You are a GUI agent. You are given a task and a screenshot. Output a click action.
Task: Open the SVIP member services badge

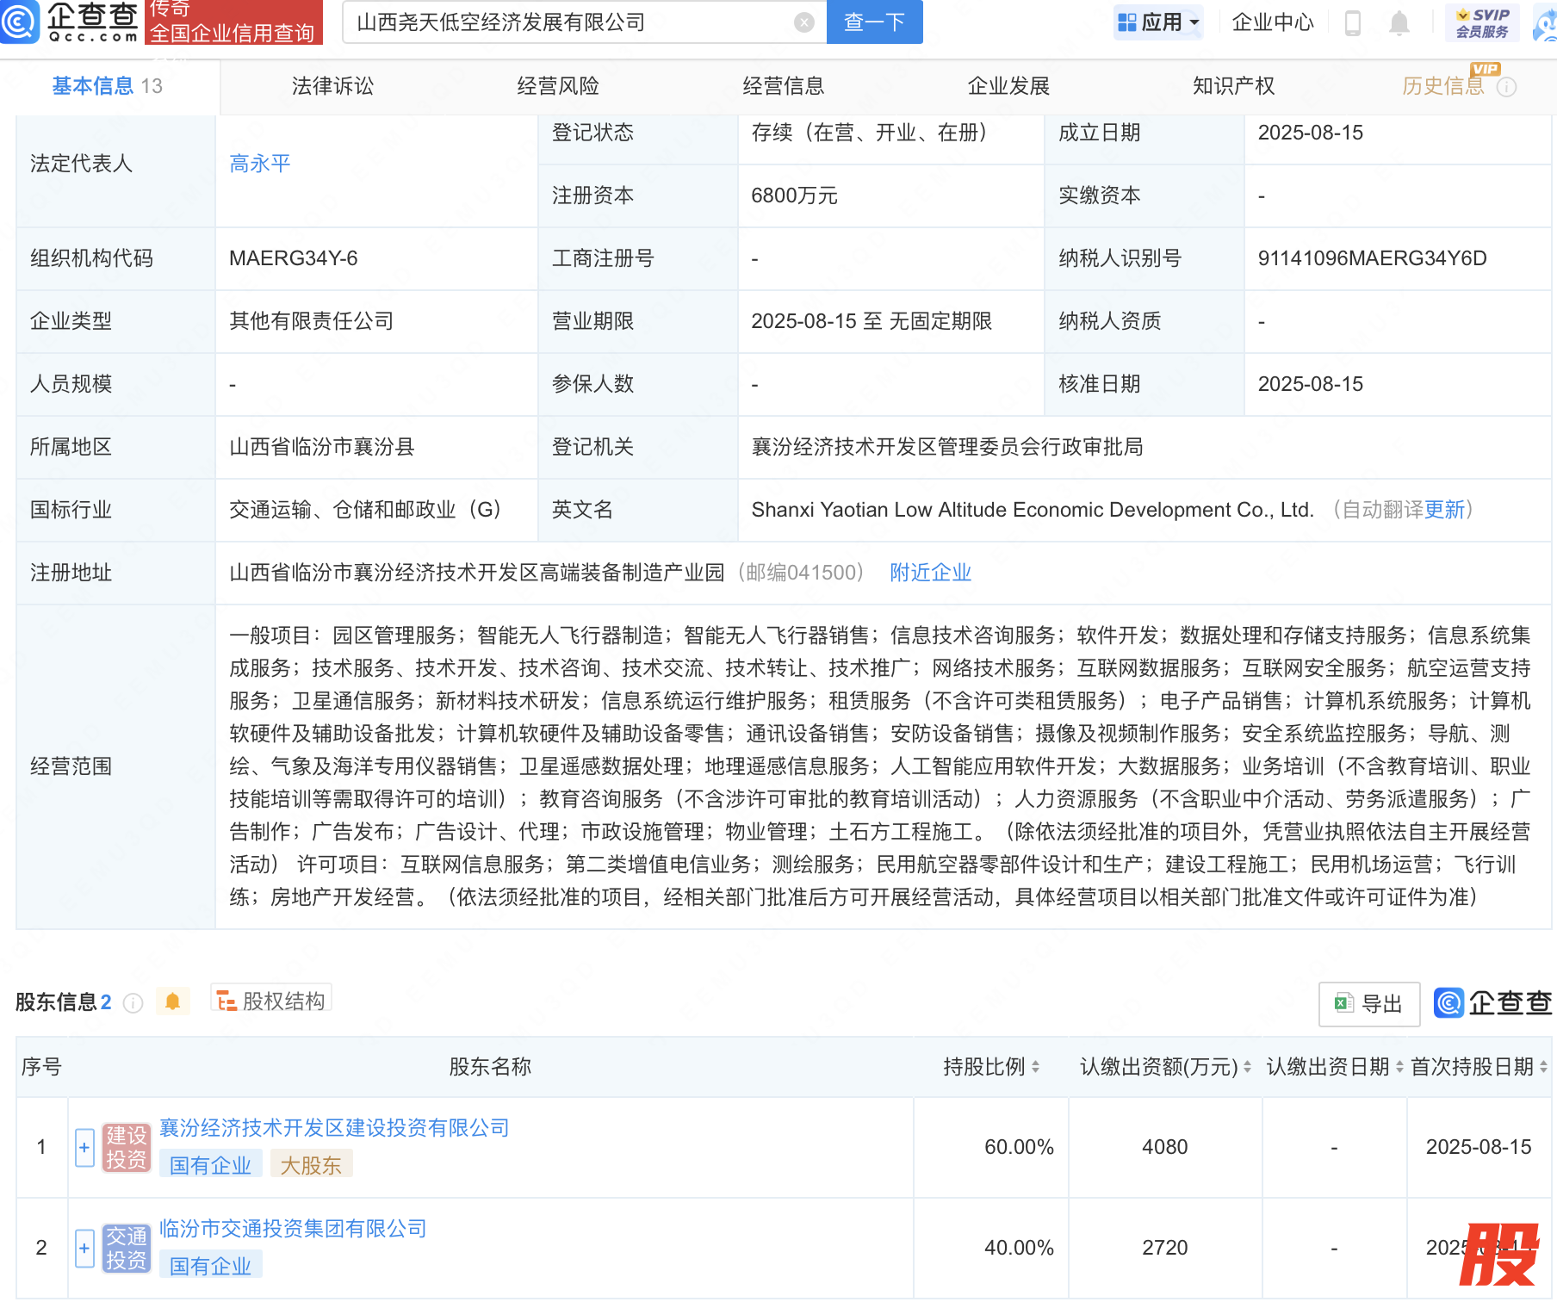tap(1482, 22)
